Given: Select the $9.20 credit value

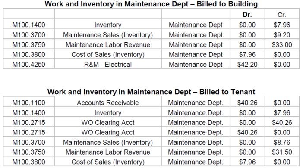Looking at the screenshot, I should 282,35.
